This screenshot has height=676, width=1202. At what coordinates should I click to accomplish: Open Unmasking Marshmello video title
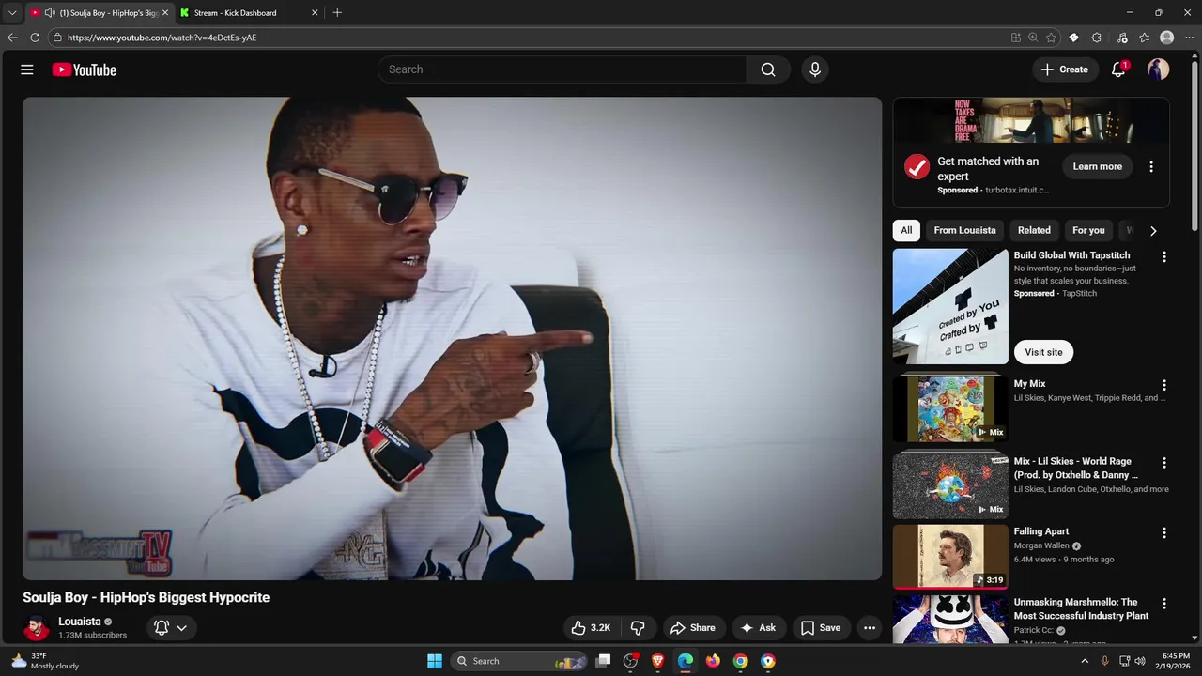point(1081,609)
